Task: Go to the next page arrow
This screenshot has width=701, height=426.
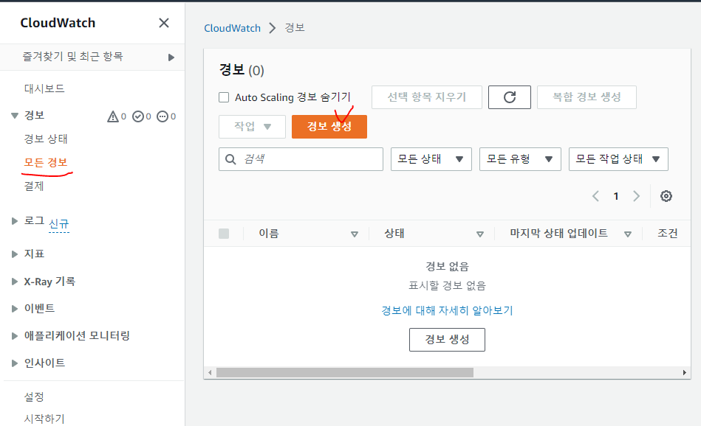Action: click(x=636, y=196)
